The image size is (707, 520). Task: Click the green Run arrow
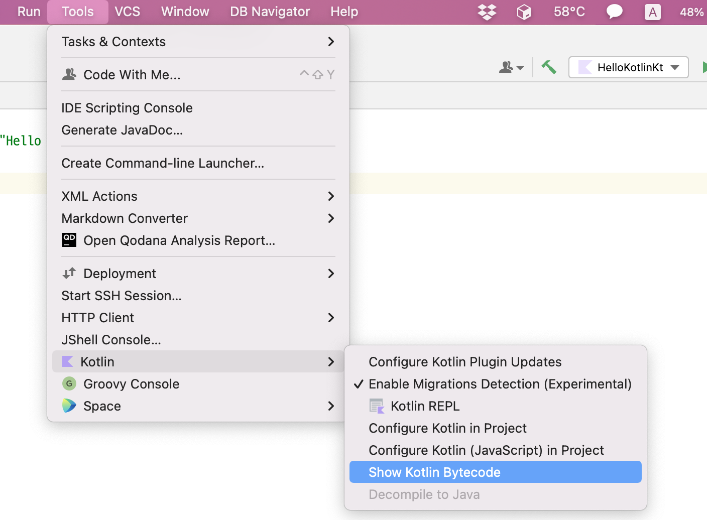click(x=704, y=67)
